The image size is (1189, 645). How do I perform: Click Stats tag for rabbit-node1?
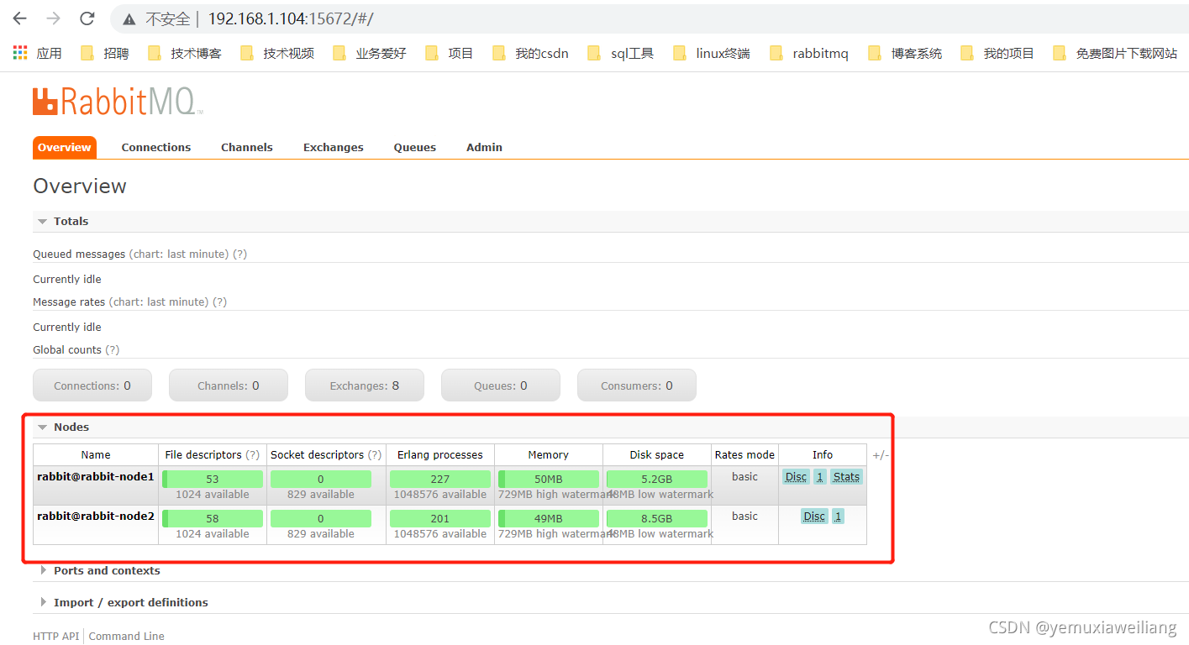(x=846, y=476)
